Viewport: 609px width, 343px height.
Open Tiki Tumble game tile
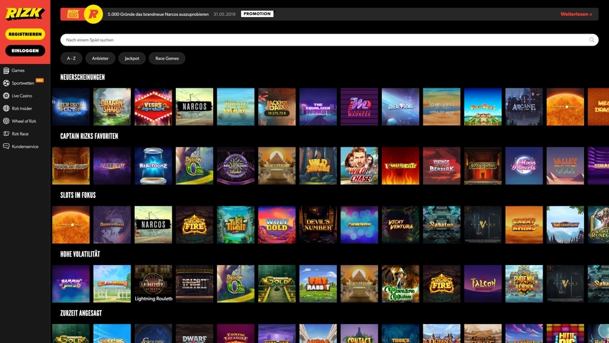point(235,225)
